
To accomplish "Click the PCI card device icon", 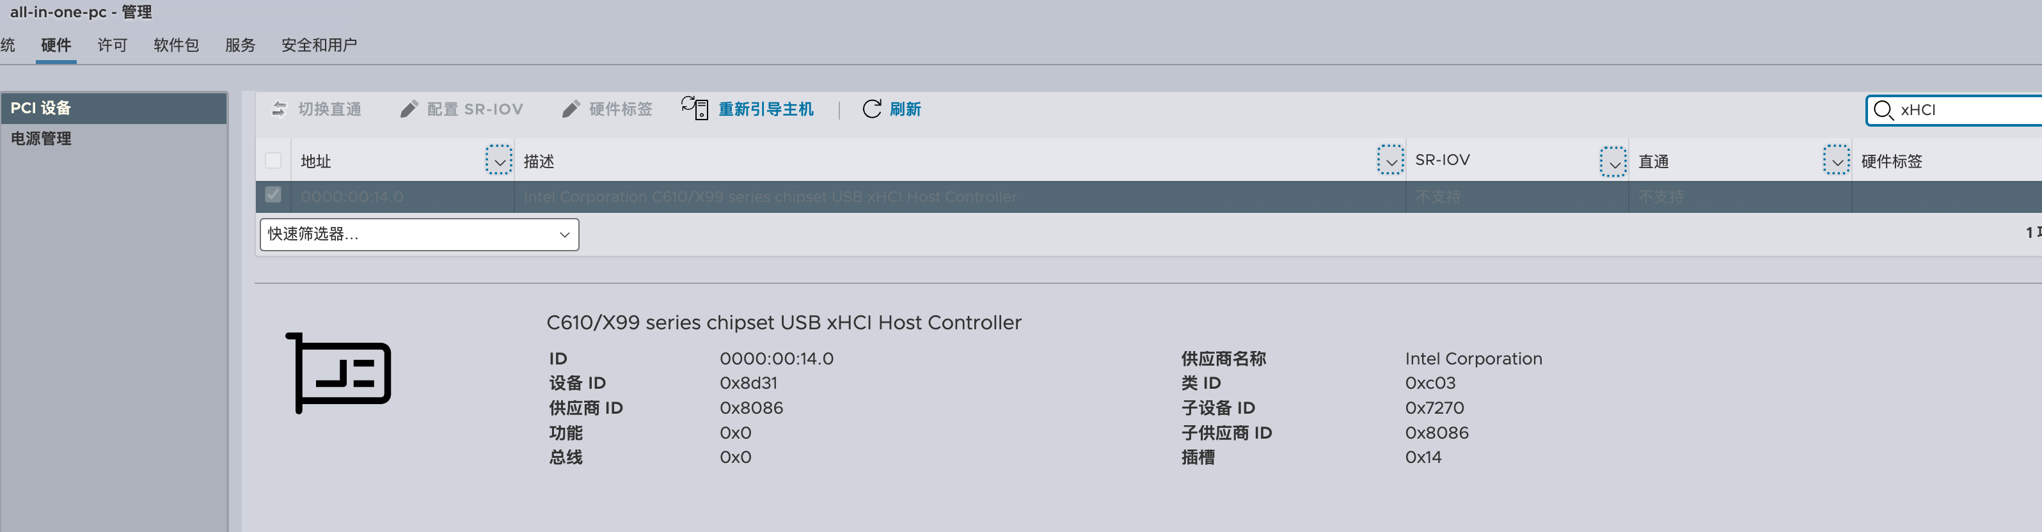I will point(339,373).
